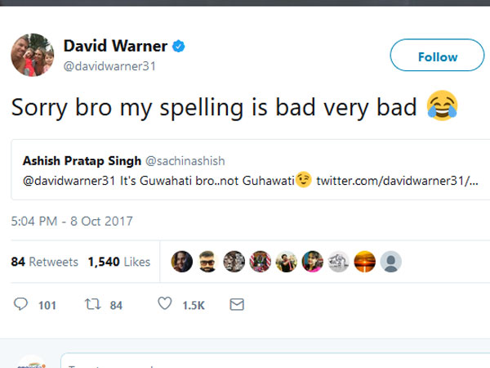Click the sunset liker avatar
Image resolution: width=490 pixels, height=368 pixels.
point(365,262)
